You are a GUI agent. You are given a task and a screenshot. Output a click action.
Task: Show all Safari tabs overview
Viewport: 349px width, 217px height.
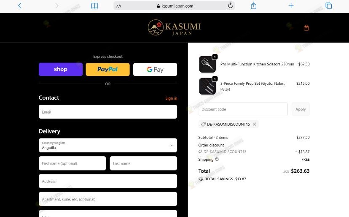(328, 5)
